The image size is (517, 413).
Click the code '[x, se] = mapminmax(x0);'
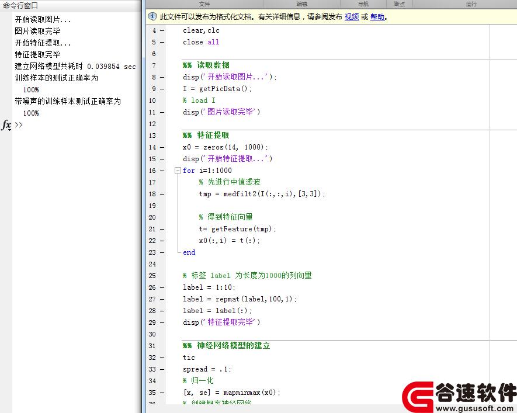click(232, 393)
